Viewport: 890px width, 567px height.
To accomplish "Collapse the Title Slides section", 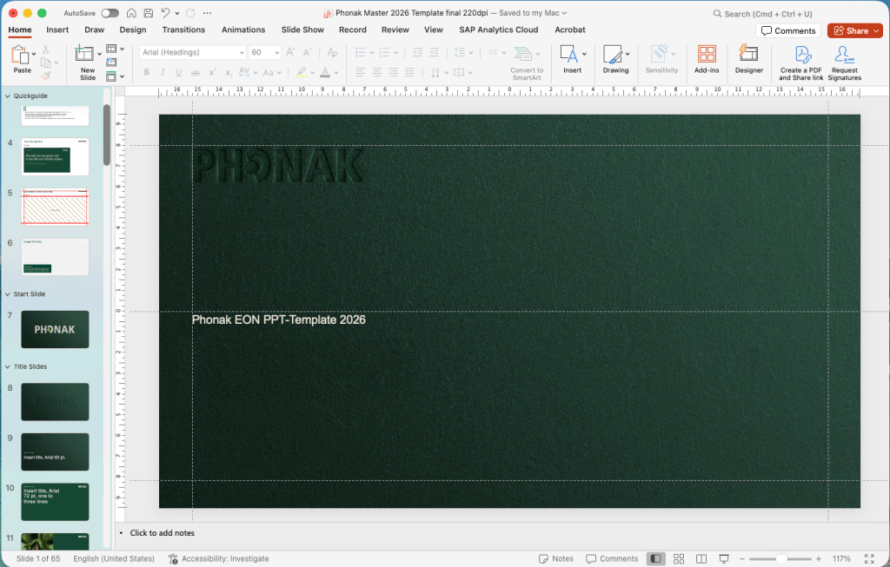I will pos(7,366).
